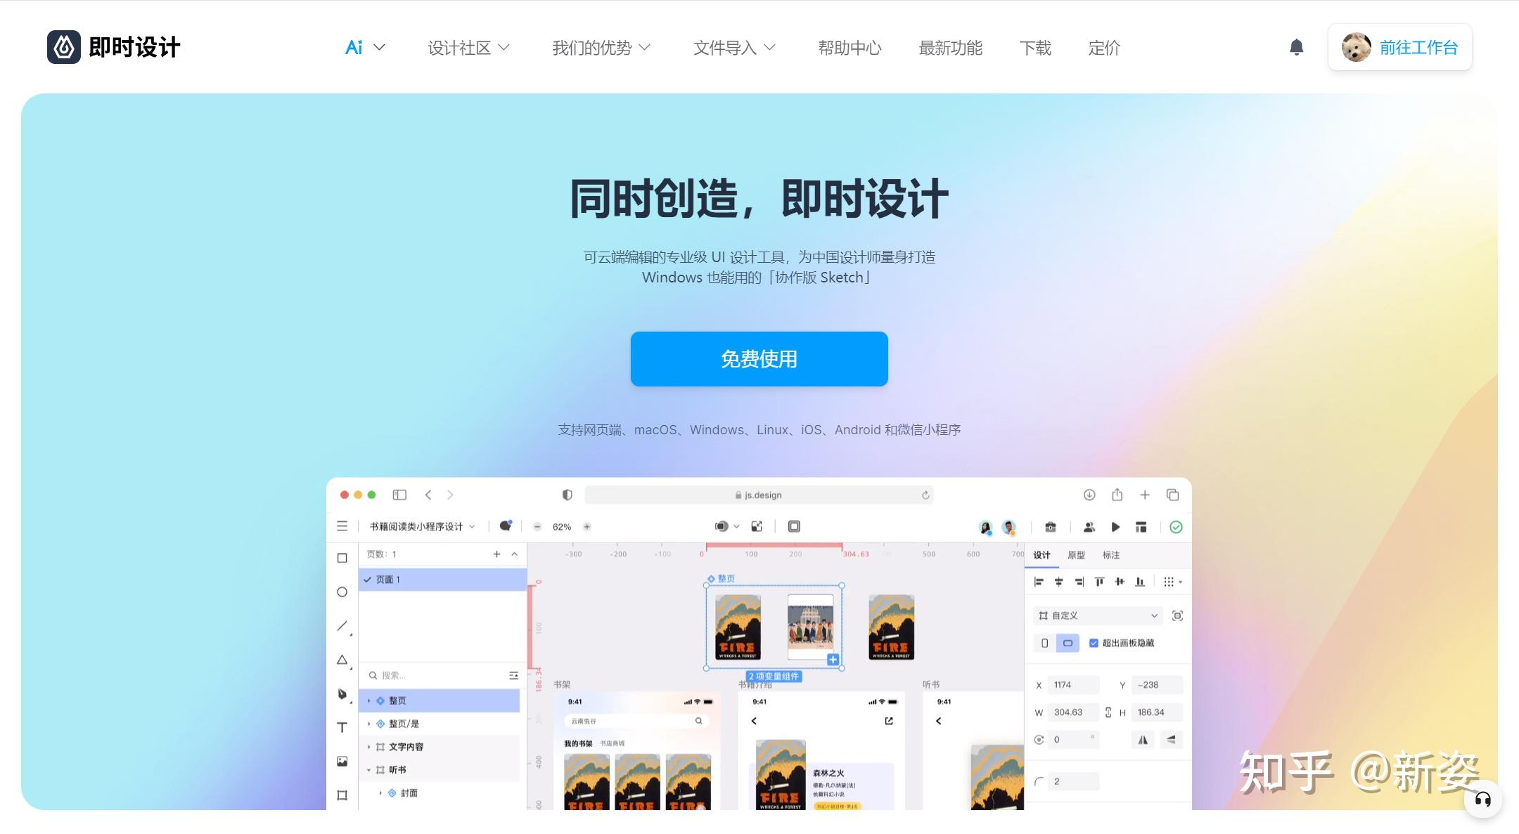
Task: Select landscape orientation toggle
Action: (x=1068, y=643)
